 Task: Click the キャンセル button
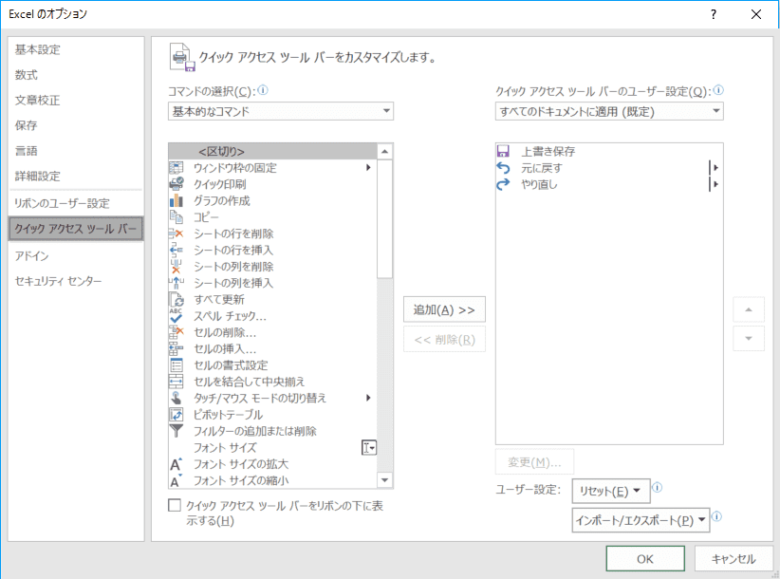(x=734, y=559)
